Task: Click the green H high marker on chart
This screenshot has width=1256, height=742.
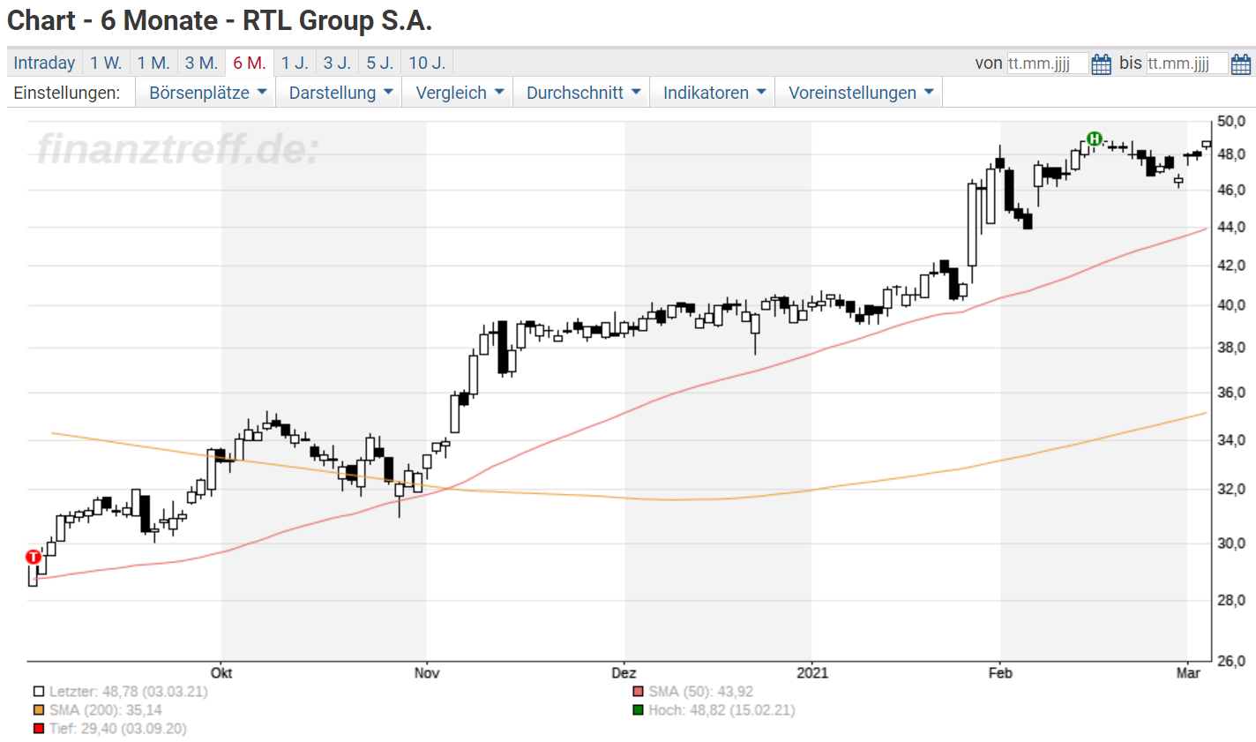Action: (x=1095, y=139)
